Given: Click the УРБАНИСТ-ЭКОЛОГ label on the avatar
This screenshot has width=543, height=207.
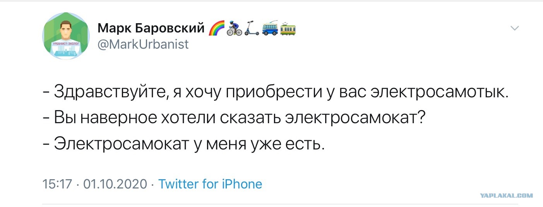Looking at the screenshot, I should click(65, 45).
